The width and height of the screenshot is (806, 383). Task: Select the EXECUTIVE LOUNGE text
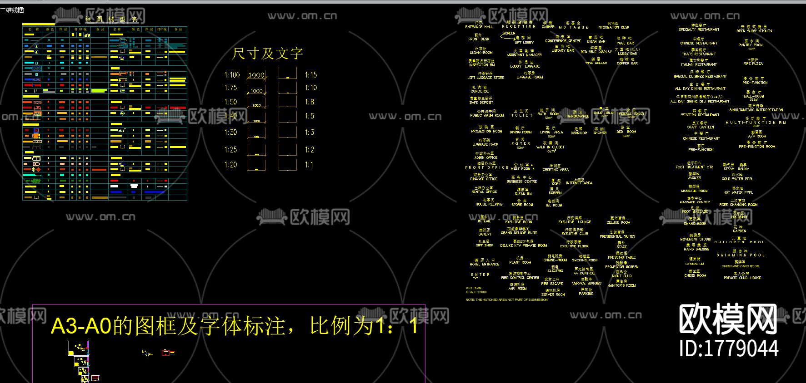coord(575,222)
